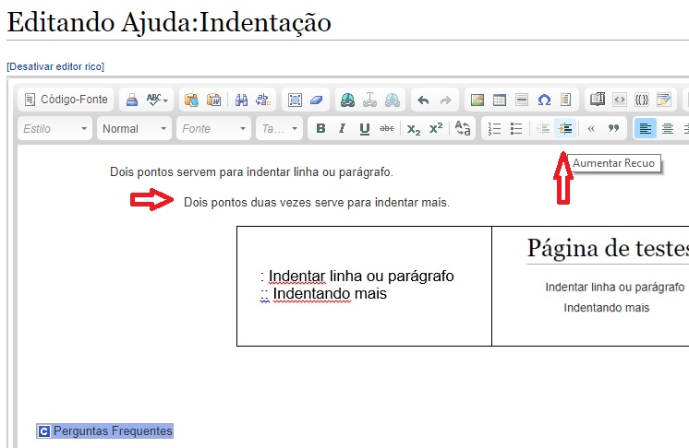Image resolution: width=689 pixels, height=448 pixels.
Task: Open the ABC spell check dropdown
Action: pyautogui.click(x=157, y=100)
